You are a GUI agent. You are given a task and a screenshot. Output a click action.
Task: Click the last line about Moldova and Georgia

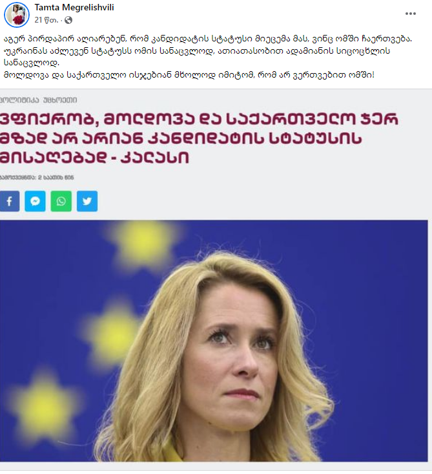click(189, 75)
